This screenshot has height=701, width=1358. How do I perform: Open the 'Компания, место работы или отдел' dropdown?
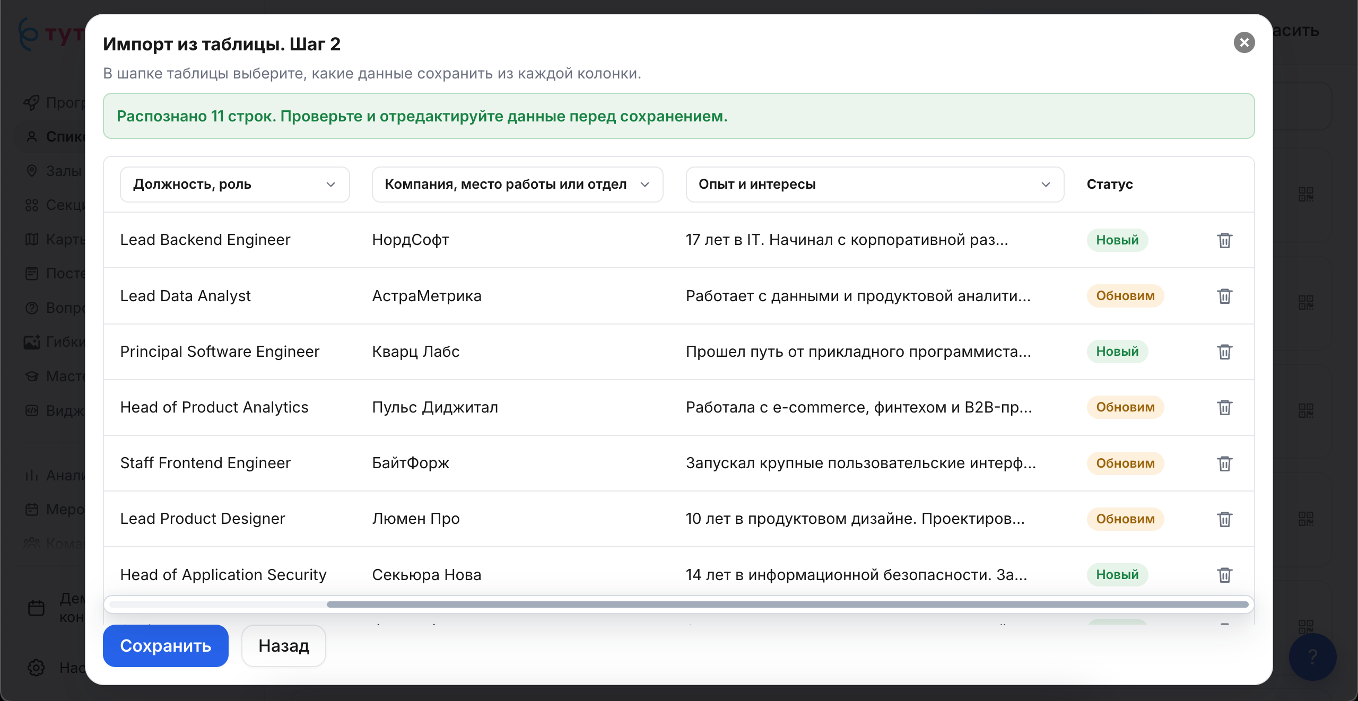(x=517, y=185)
